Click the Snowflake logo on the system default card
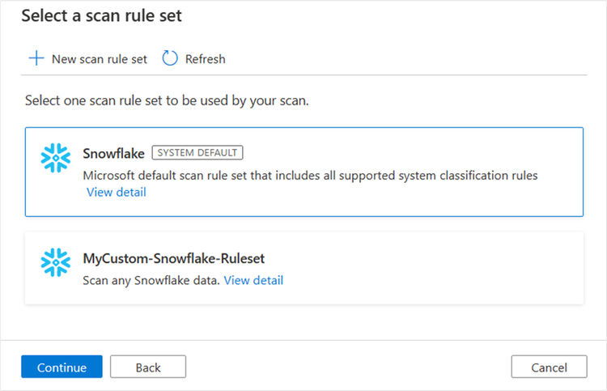This screenshot has height=391, width=607. click(56, 159)
